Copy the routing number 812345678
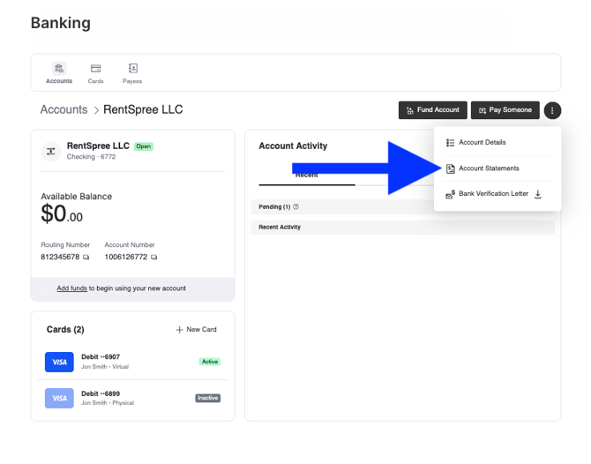591x464 pixels. (x=86, y=258)
